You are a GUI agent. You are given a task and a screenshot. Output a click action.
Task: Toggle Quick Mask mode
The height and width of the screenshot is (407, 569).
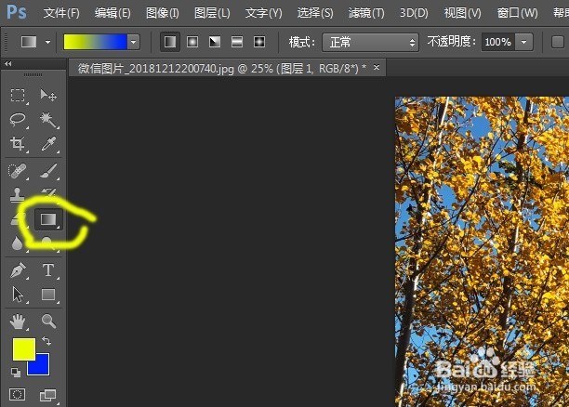pyautogui.click(x=18, y=394)
